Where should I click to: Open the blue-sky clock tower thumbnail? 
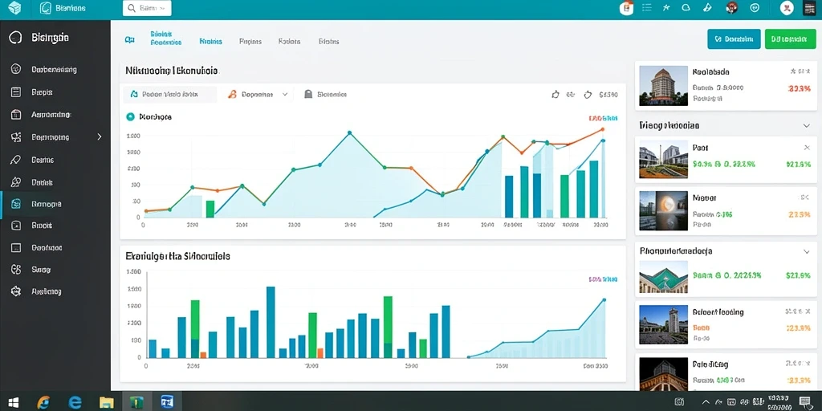[x=663, y=324]
